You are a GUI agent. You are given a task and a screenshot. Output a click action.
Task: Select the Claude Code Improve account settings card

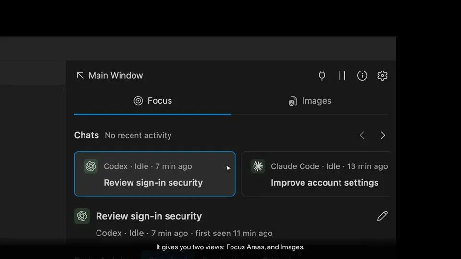316,174
